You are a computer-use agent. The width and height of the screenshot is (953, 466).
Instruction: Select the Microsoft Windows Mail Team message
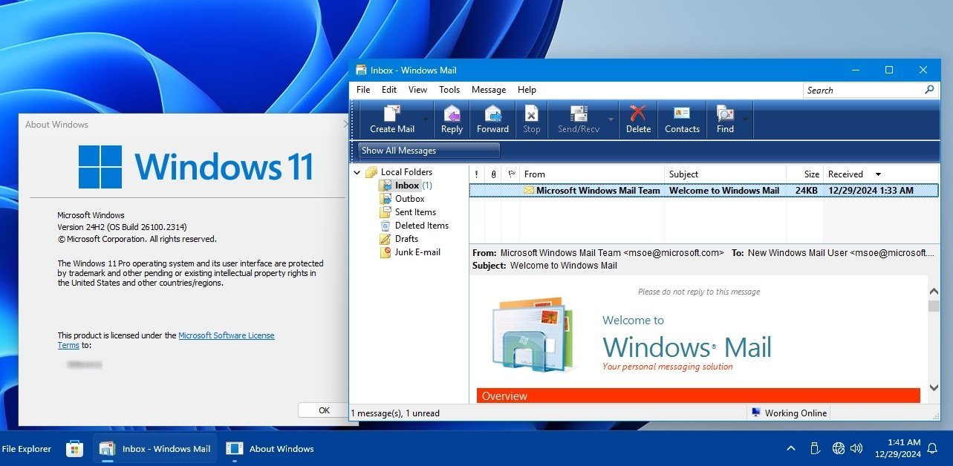click(704, 191)
